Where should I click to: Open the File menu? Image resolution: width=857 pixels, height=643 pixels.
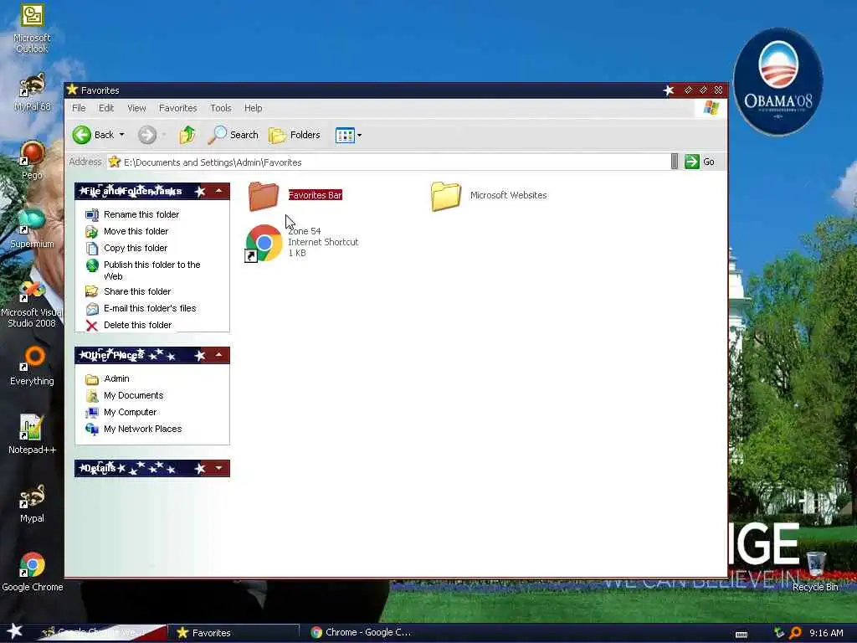79,108
